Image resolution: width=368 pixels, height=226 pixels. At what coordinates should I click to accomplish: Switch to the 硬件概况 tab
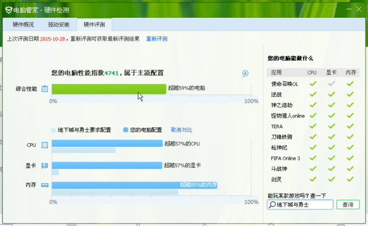coord(23,24)
